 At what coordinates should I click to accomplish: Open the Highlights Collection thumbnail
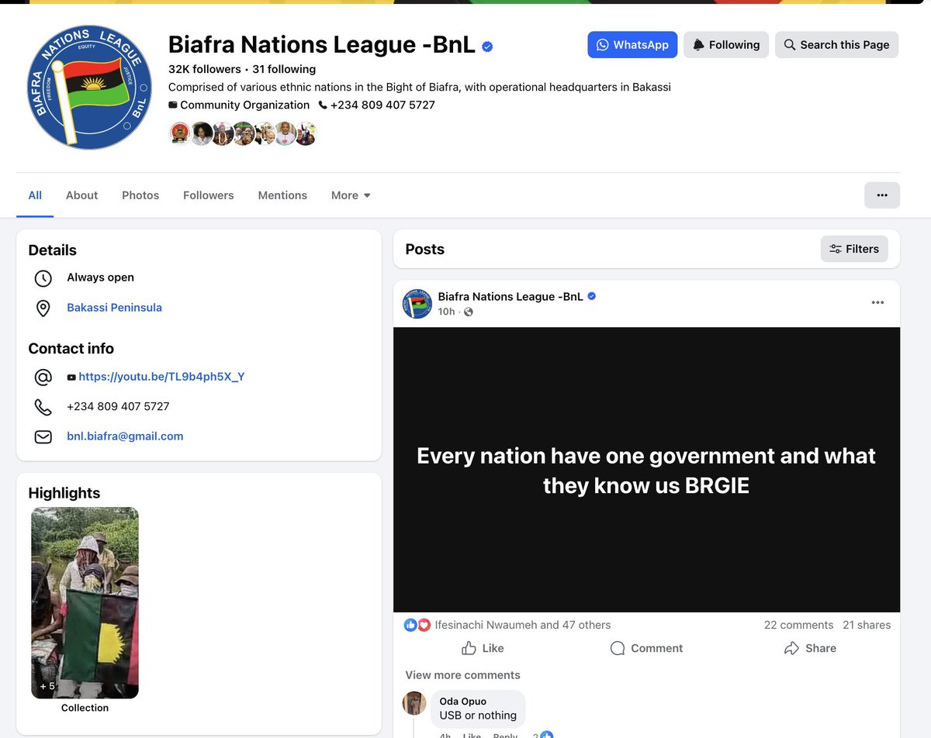click(x=85, y=603)
